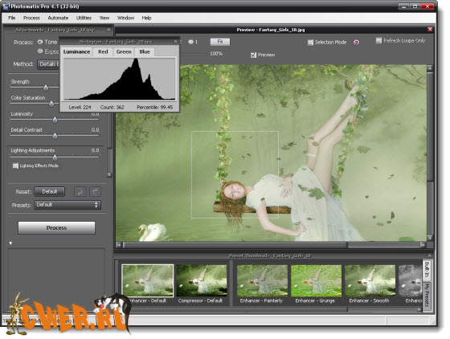
Task: Click the preview horizontal scroll left arrow
Action: coord(119,245)
